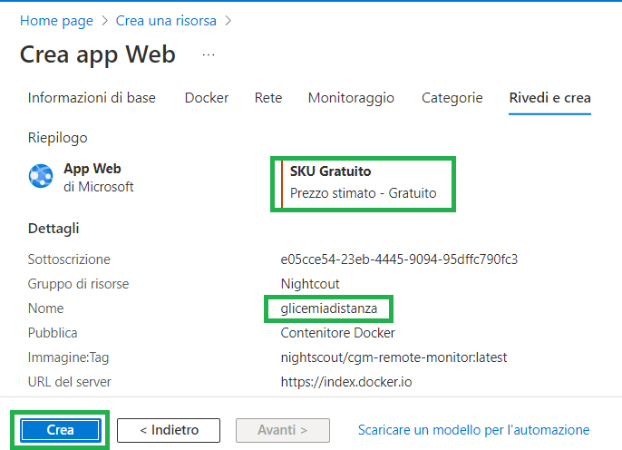Click the URL del server label
Viewport: 622px width, 450px height.
(70, 382)
